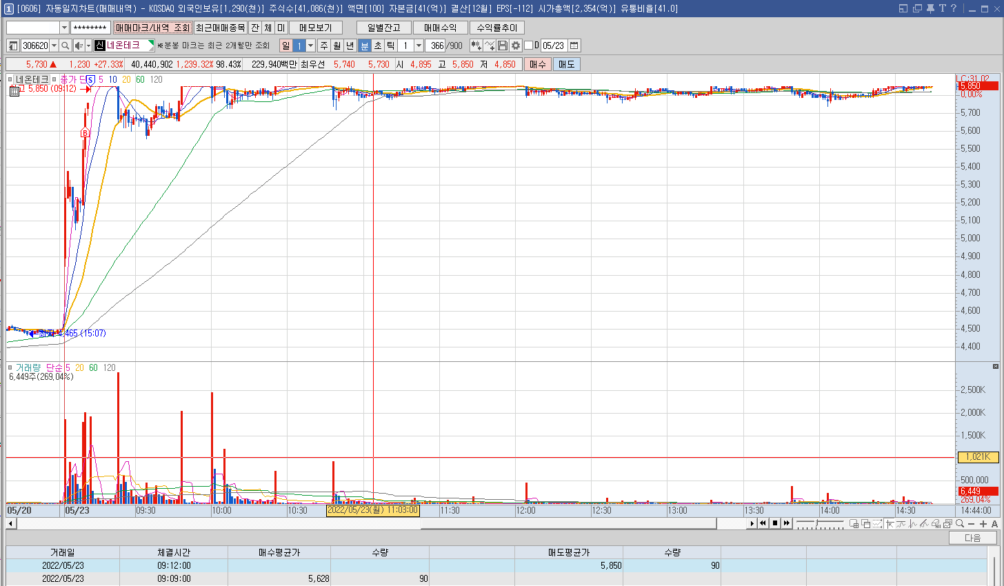This screenshot has width=1004, height=586.
Task: Select the crosshair cursor tool icon
Action: coord(890,523)
